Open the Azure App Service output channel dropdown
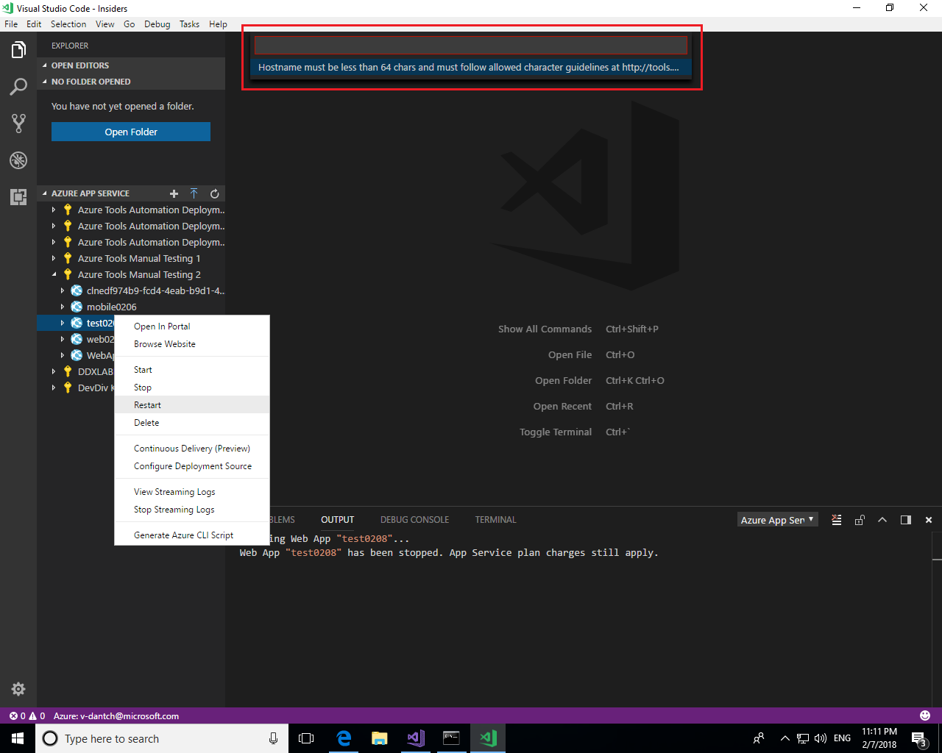 (x=777, y=519)
